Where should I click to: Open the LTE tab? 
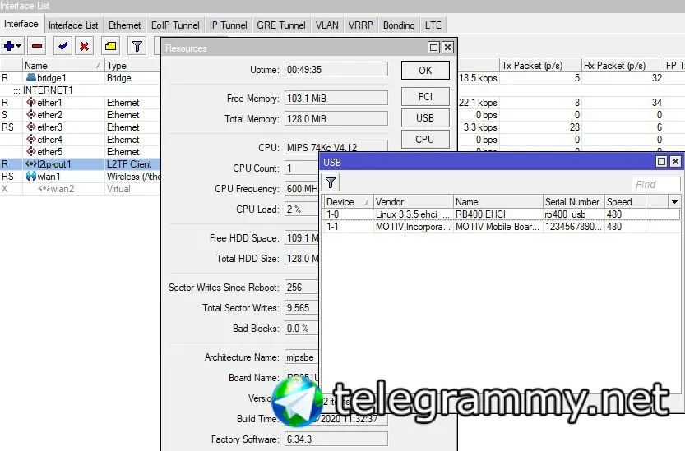433,25
